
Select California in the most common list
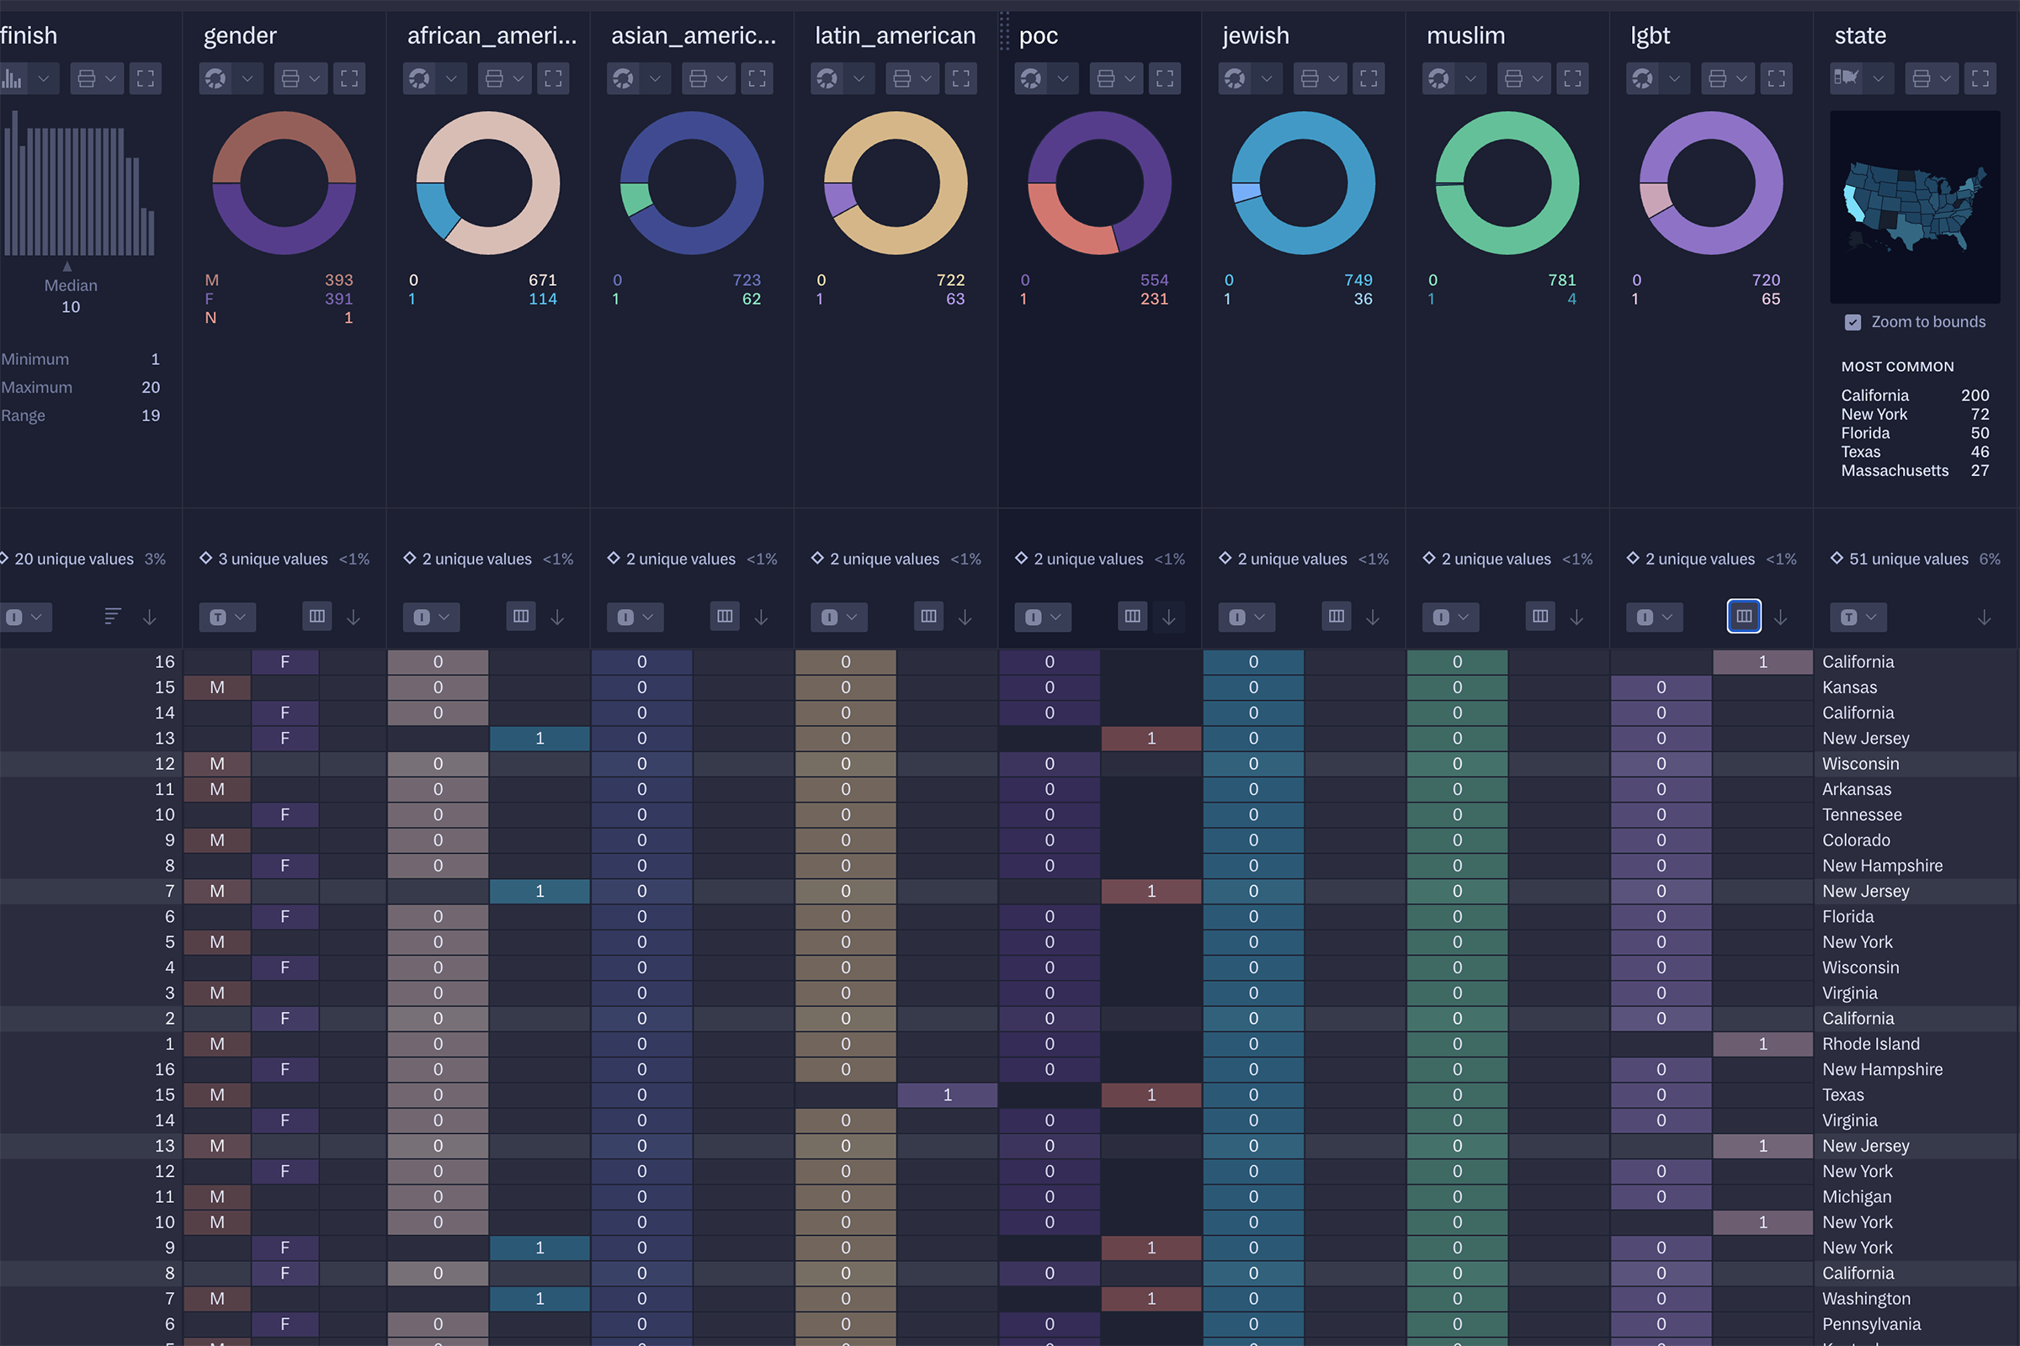(1874, 395)
